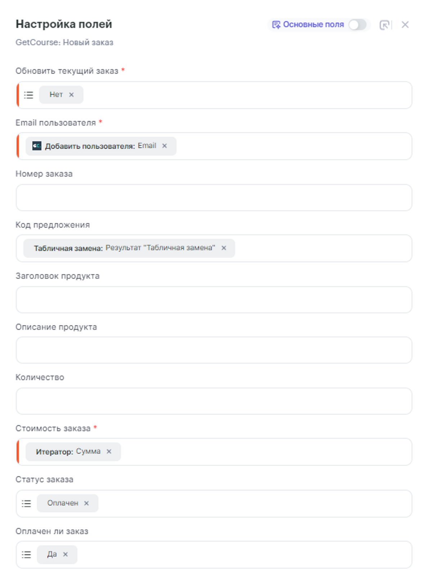Click the Номер заказа input field
The height and width of the screenshot is (576, 434).
click(214, 198)
